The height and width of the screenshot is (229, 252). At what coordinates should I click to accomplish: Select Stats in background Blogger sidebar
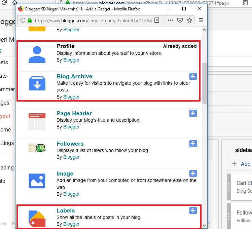pyautogui.click(x=3, y=76)
